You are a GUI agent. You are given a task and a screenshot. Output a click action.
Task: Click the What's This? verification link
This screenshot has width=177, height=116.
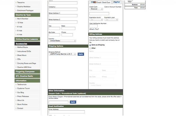[x=94, y=29]
